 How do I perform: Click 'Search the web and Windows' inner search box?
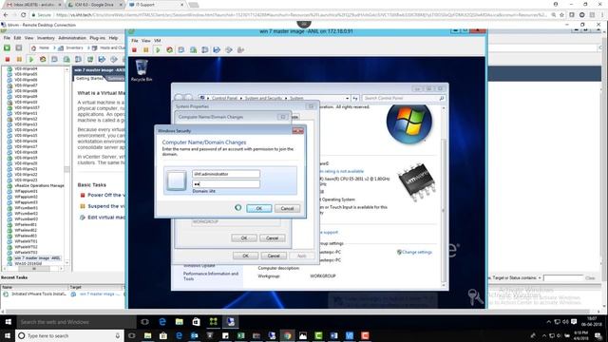(76, 322)
